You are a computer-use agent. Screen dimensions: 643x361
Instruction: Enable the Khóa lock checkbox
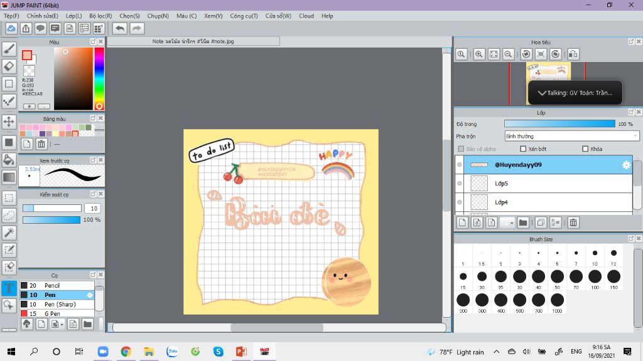(x=585, y=149)
